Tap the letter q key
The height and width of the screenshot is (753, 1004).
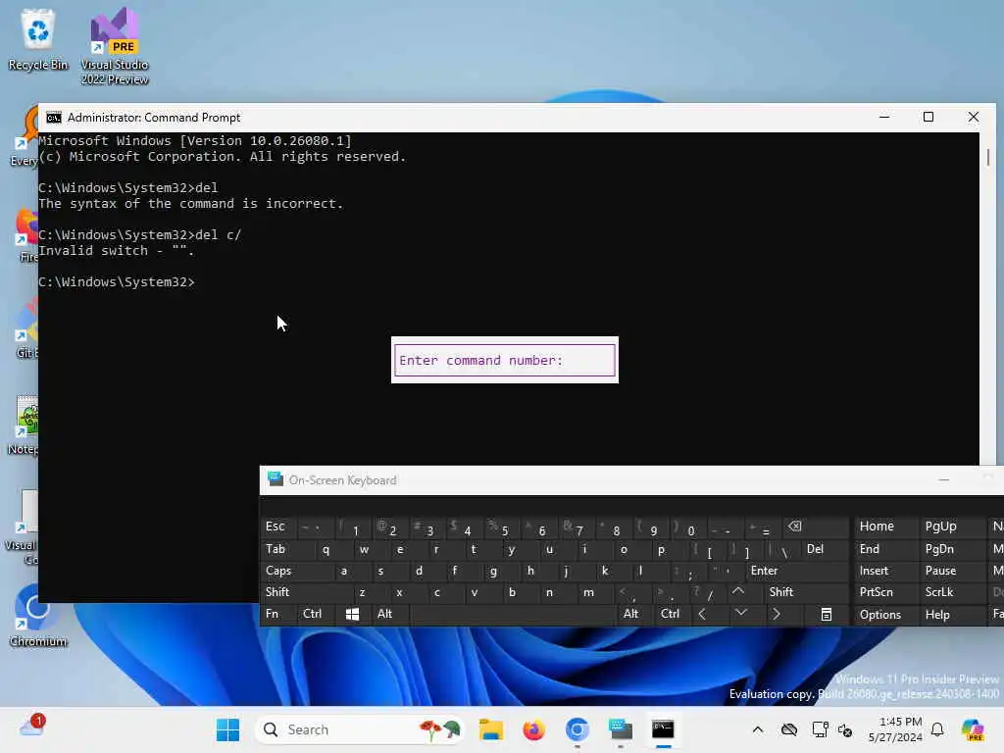326,549
